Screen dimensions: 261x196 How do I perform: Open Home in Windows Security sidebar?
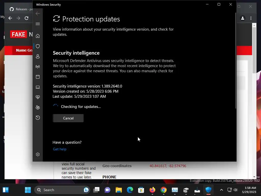pyautogui.click(x=38, y=36)
